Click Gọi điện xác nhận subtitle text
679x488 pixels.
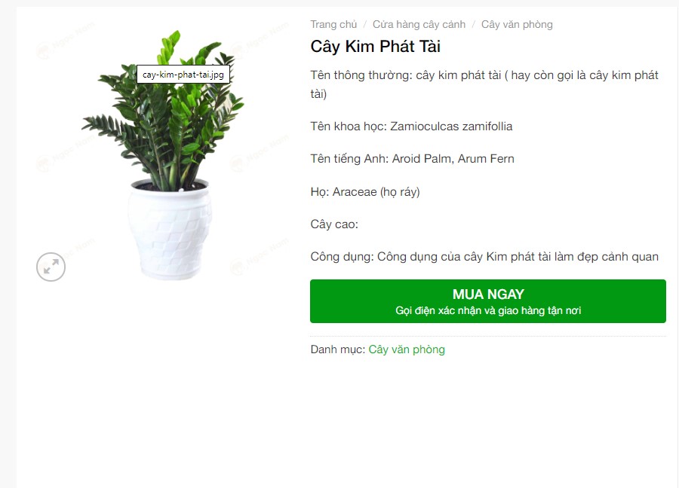tap(488, 310)
